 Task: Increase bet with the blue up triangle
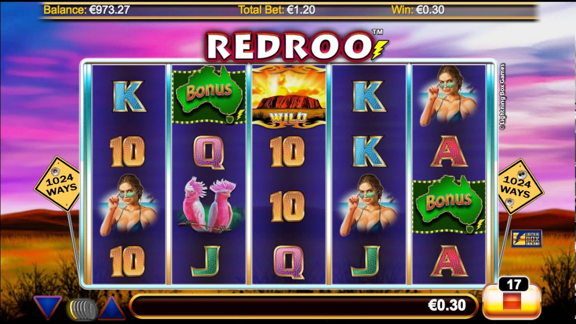[112, 307]
